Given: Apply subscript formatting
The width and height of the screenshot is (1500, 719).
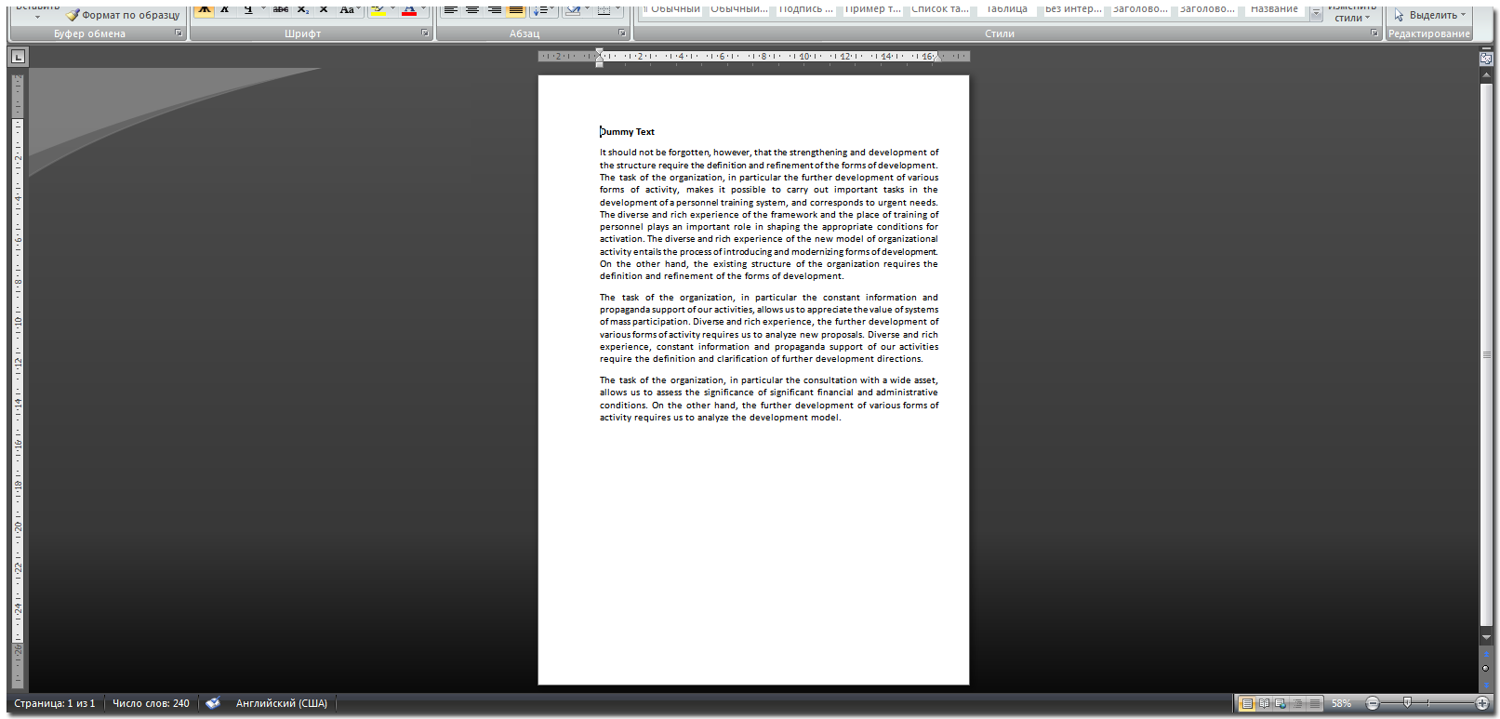Looking at the screenshot, I should tap(302, 9).
